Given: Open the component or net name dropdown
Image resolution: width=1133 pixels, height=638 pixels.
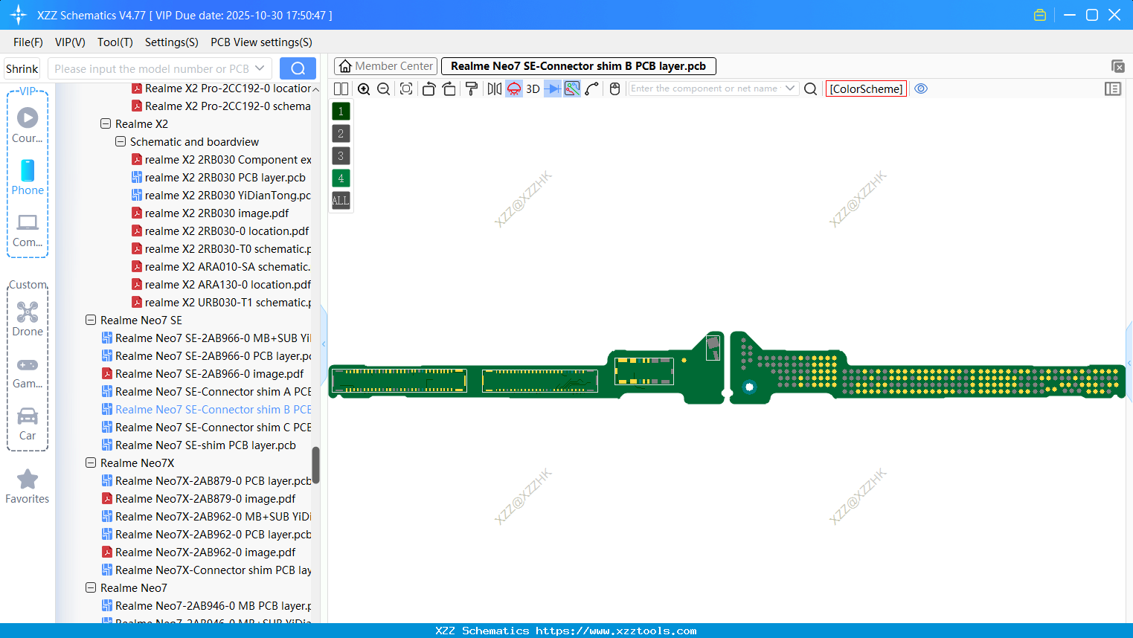Looking at the screenshot, I should click(x=790, y=88).
